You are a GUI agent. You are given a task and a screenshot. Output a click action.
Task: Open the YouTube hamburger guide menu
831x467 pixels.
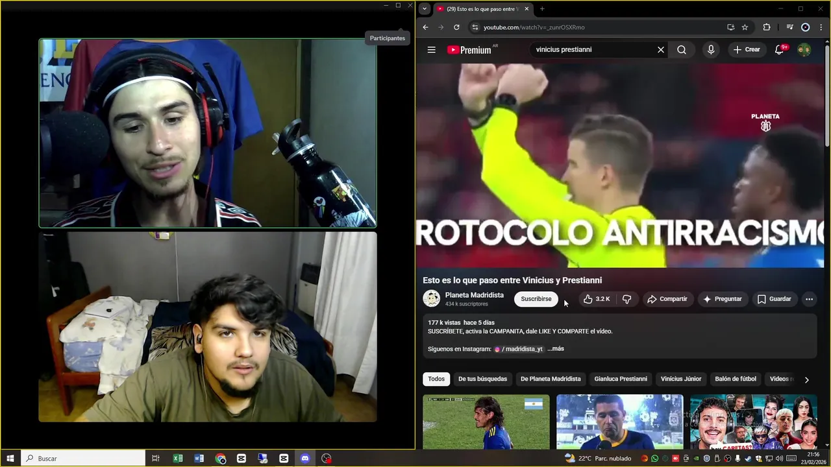click(x=431, y=49)
